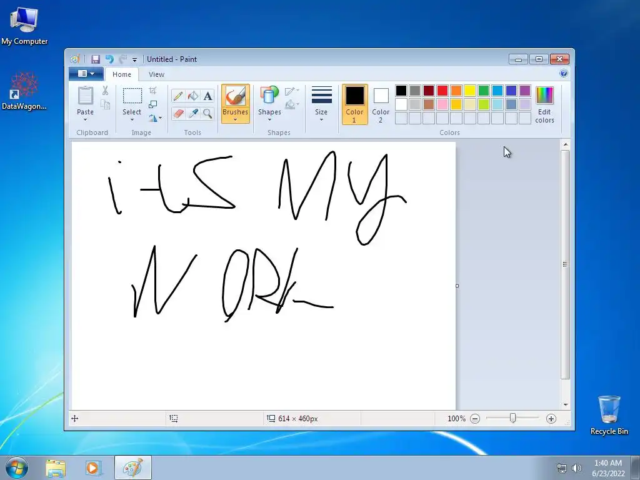This screenshot has width=640, height=480.
Task: Switch to the Home ribbon tab
Action: [x=122, y=74]
